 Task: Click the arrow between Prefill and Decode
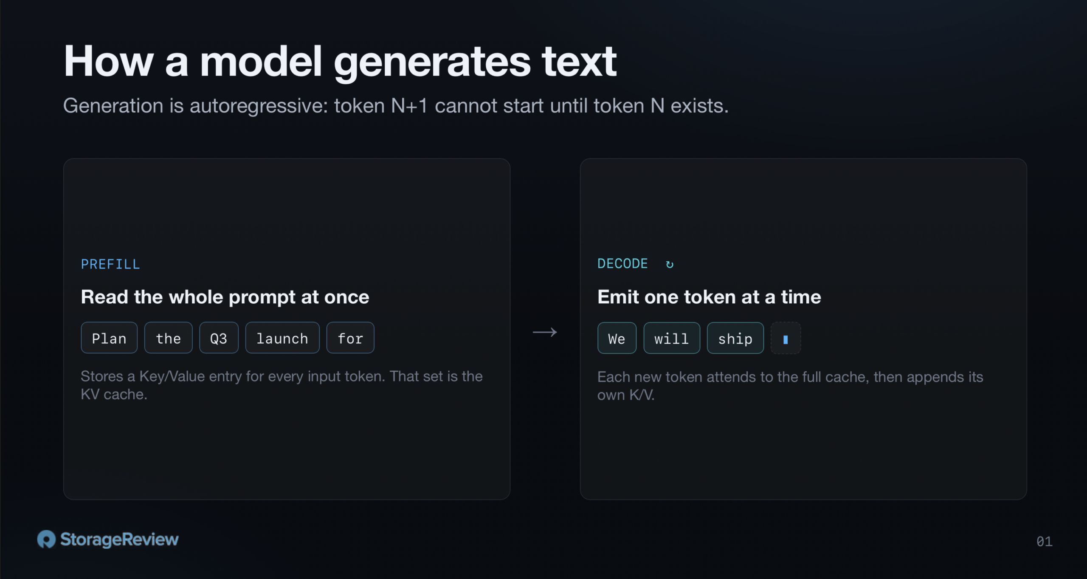pos(545,332)
